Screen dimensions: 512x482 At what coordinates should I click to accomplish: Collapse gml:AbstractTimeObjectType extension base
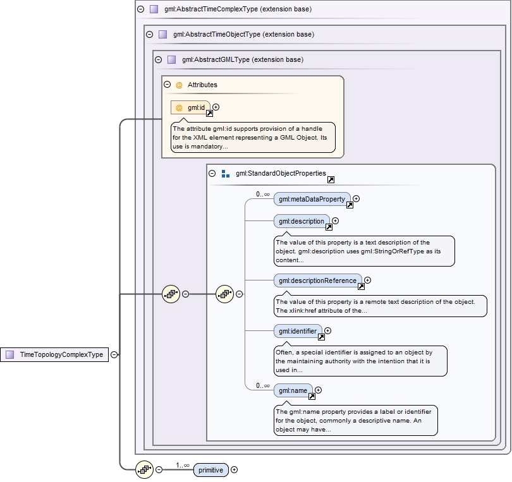click(150, 34)
